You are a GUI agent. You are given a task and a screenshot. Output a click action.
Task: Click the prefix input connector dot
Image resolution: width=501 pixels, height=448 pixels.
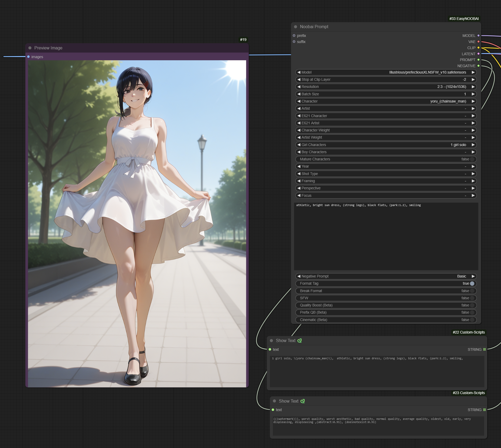pyautogui.click(x=294, y=36)
